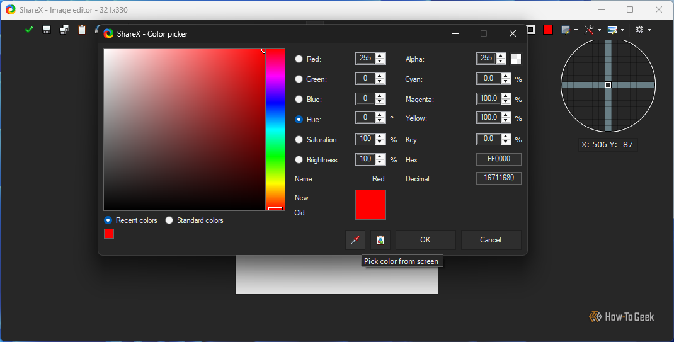The image size is (674, 342).
Task: Select the Saturation radio button
Action: [x=299, y=140]
